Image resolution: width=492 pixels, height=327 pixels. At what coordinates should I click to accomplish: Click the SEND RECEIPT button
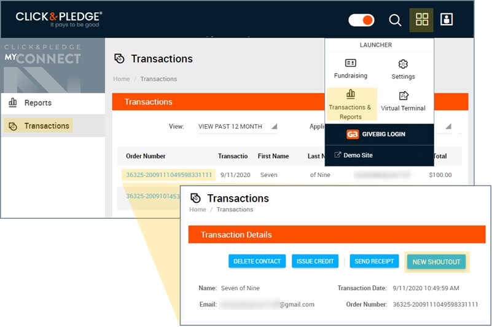pos(374,261)
